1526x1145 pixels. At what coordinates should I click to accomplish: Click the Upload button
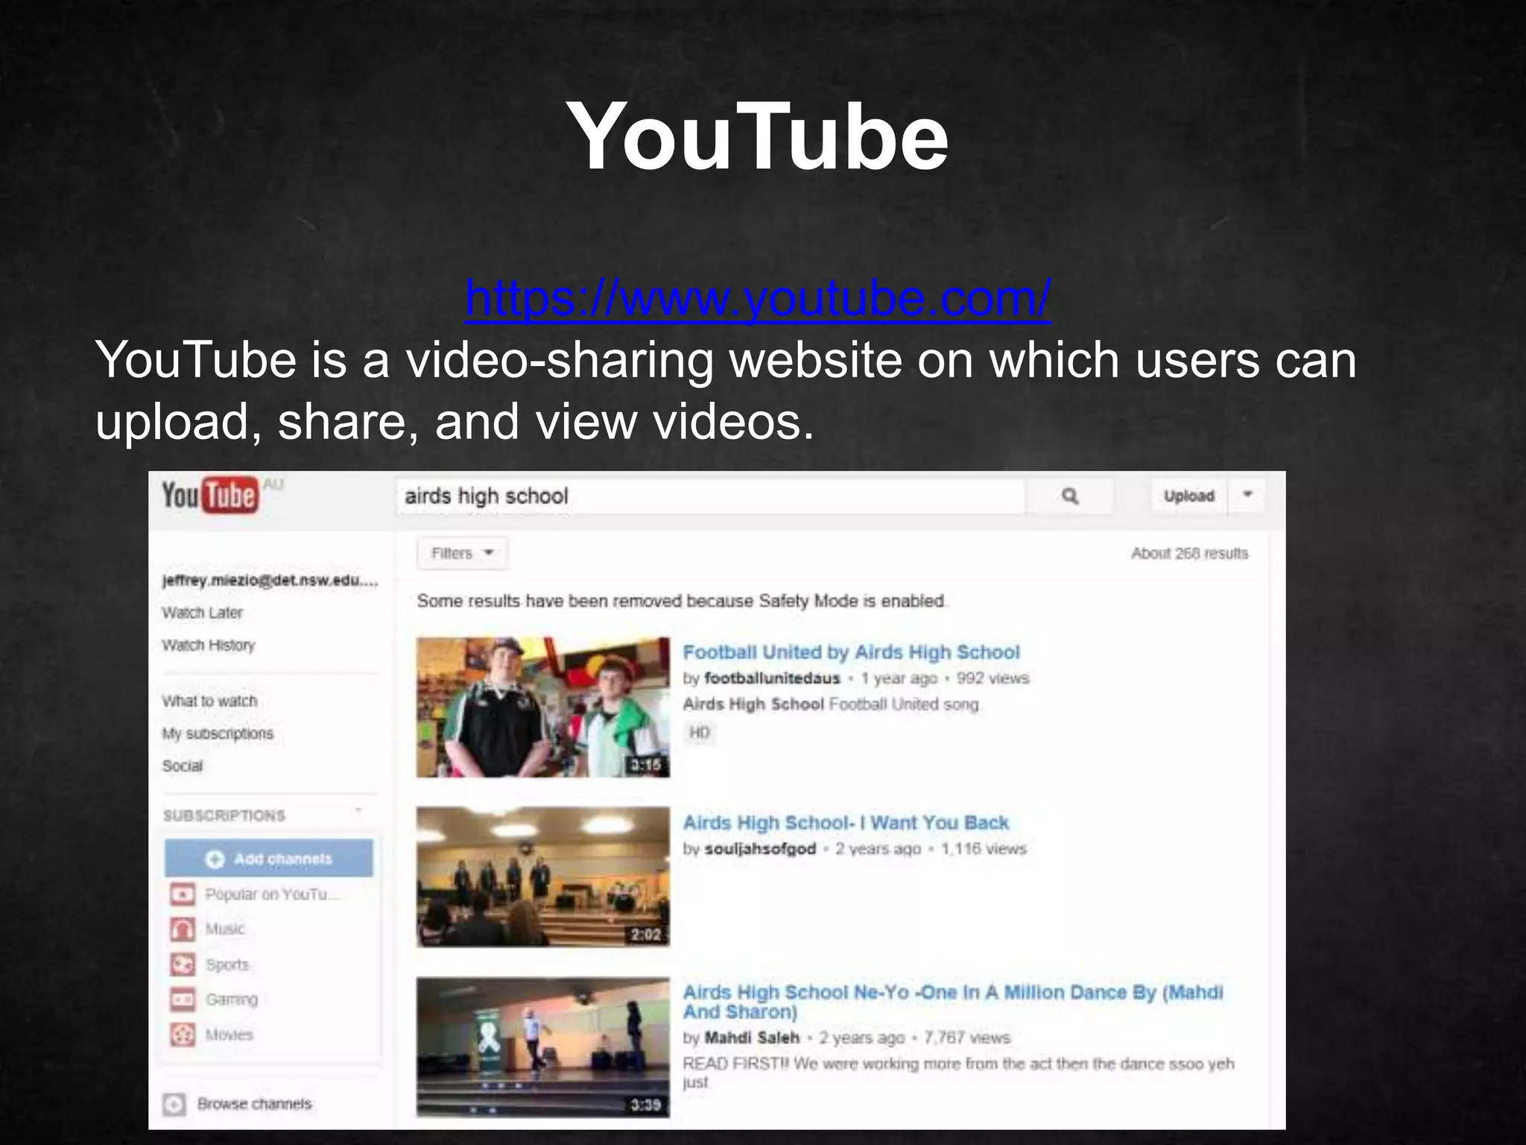point(1188,496)
